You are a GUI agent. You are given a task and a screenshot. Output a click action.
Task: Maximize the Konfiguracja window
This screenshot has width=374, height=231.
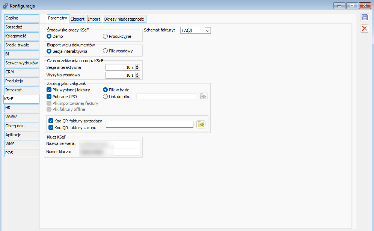(x=352, y=6)
